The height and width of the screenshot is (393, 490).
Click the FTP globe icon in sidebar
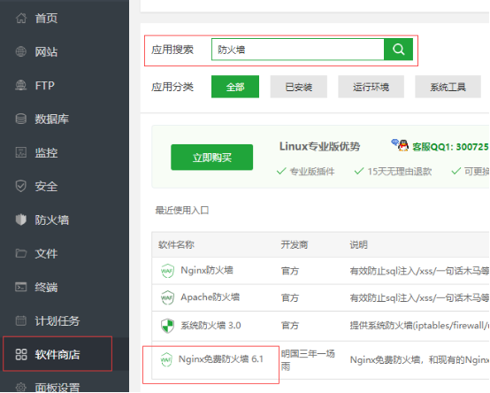pos(21,85)
